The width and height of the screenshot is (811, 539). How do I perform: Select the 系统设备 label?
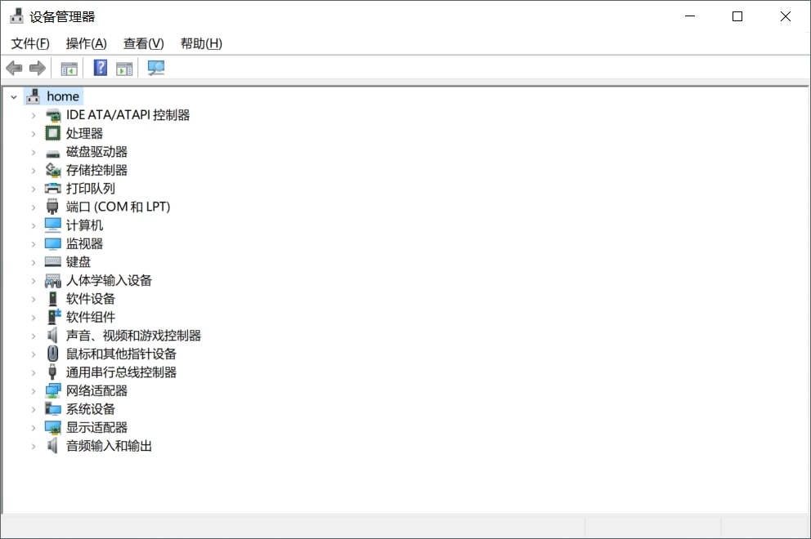[91, 409]
